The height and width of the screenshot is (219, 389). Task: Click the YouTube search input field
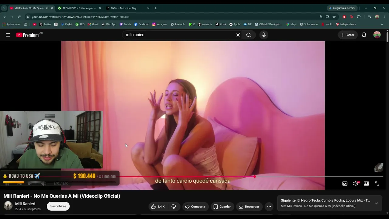coord(179,35)
